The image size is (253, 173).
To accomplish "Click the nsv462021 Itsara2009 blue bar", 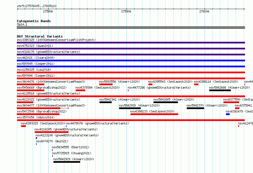I will pos(131,61).
